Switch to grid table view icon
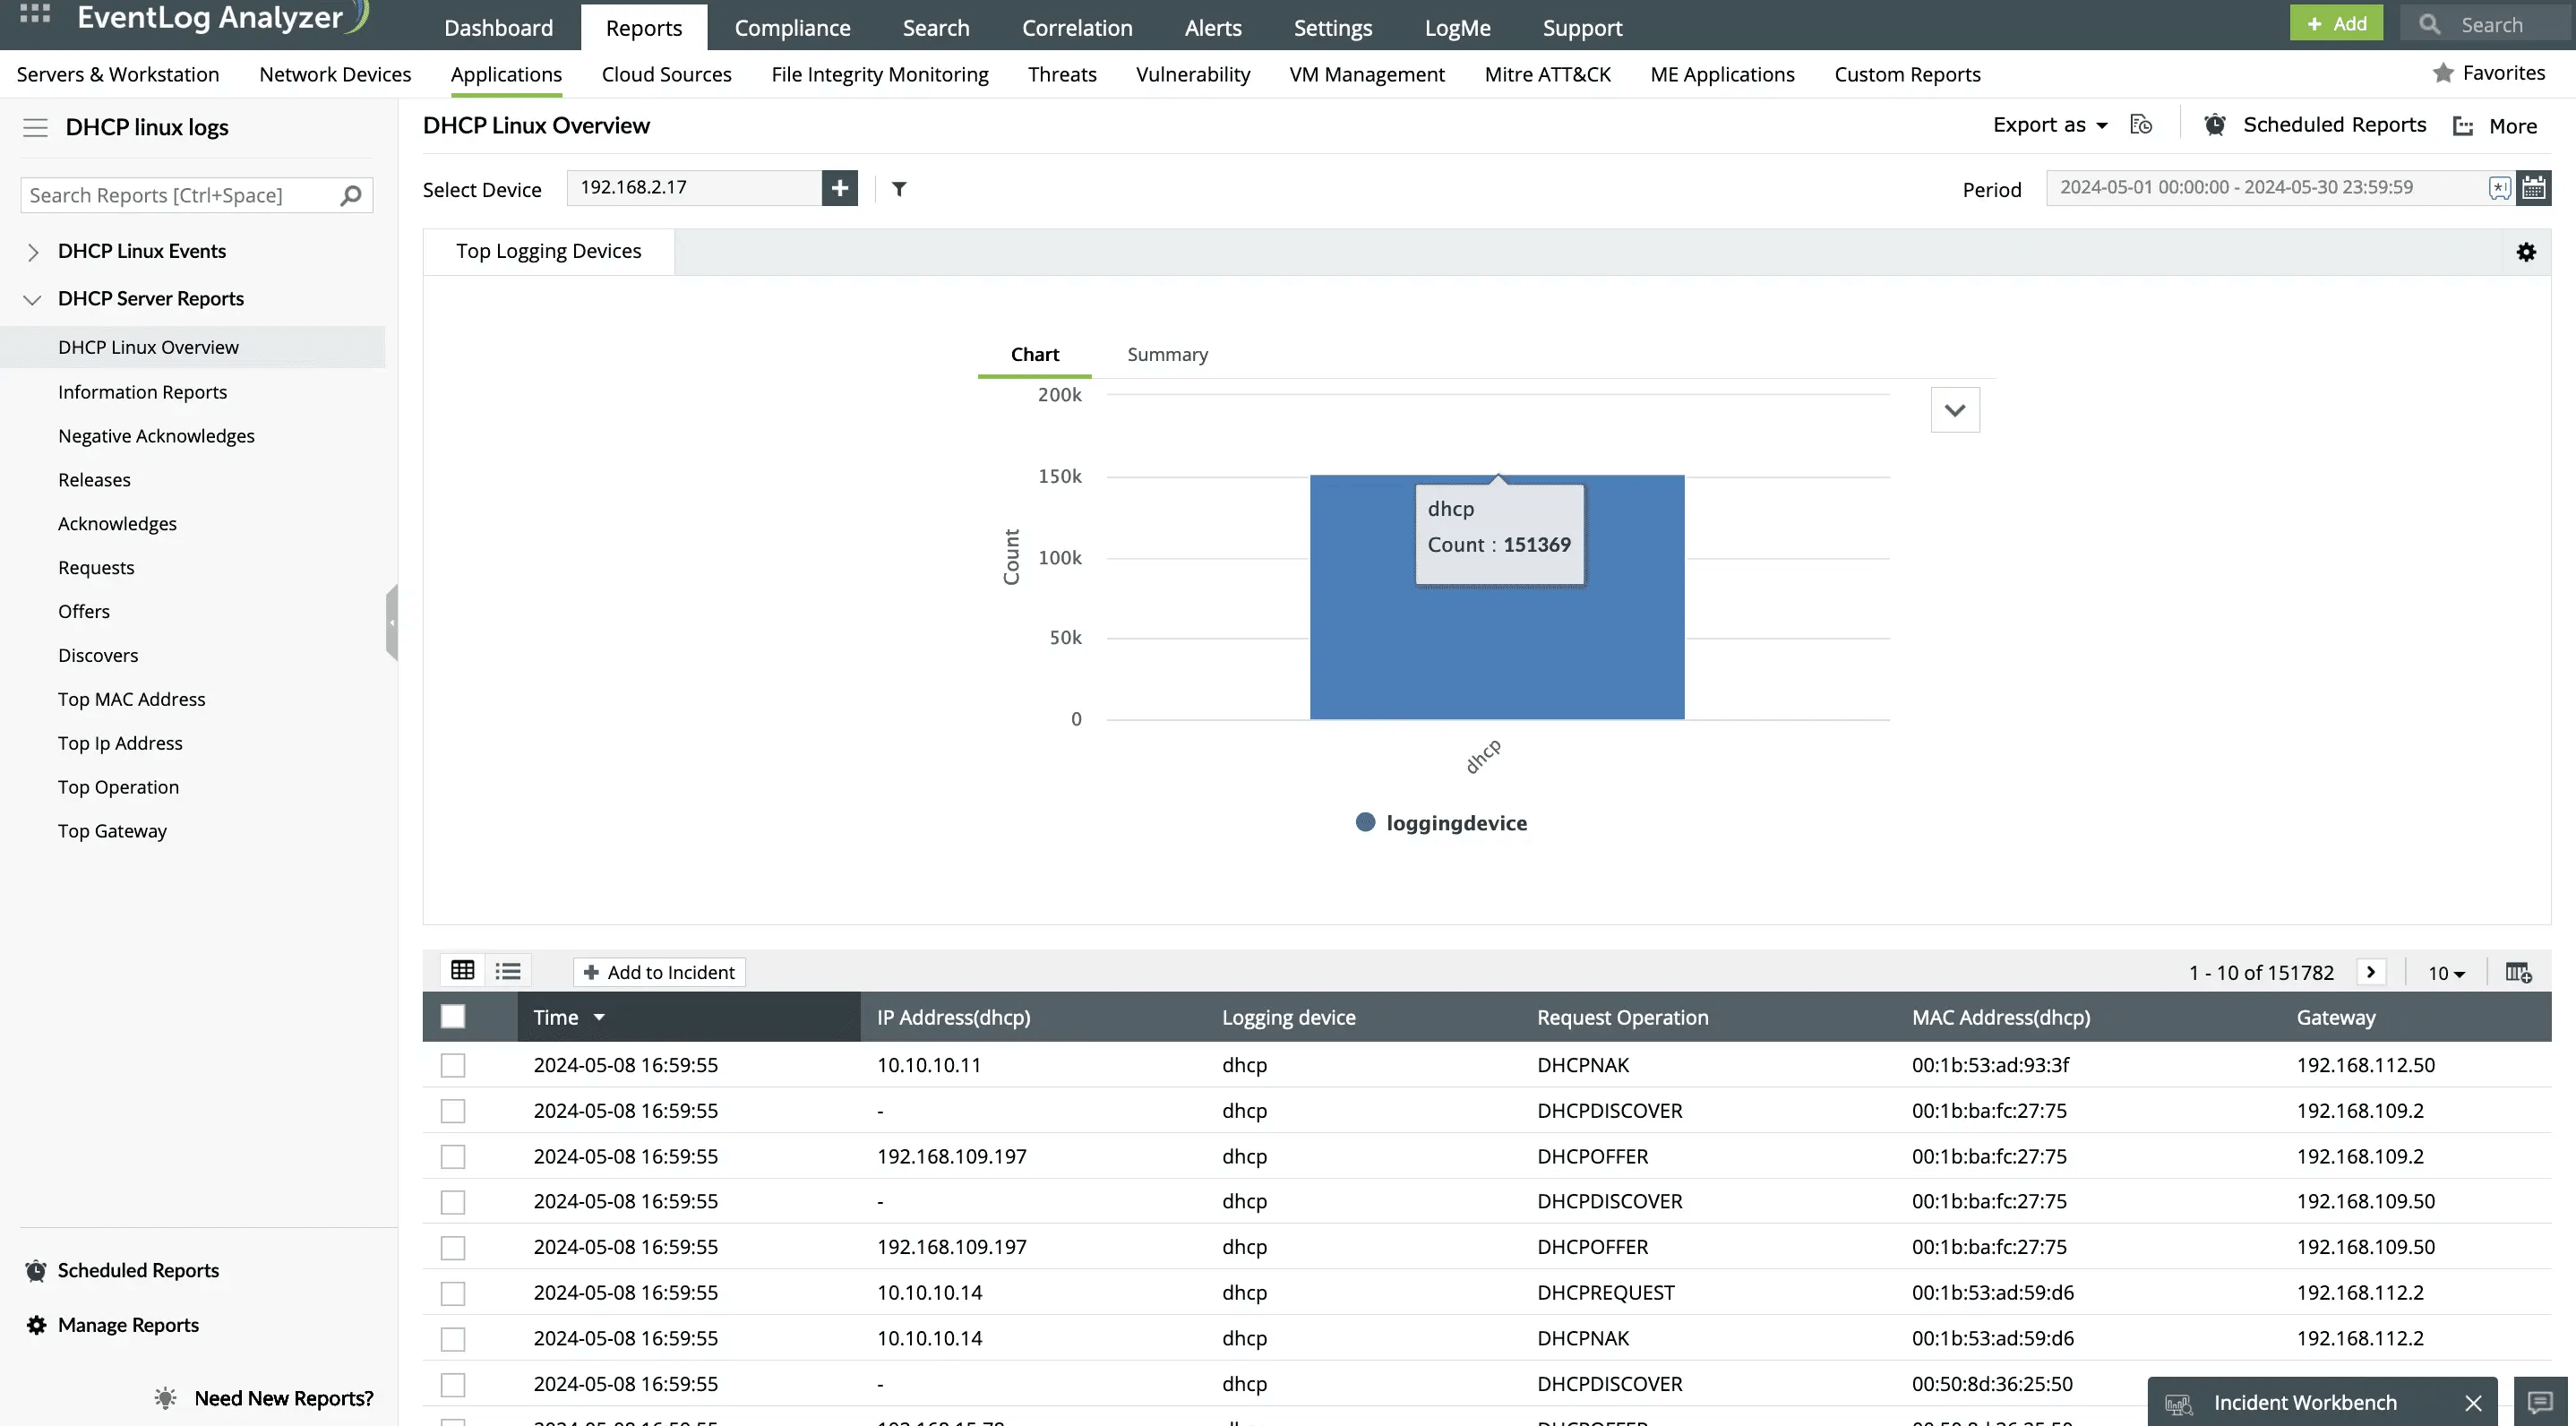The image size is (2576, 1426). tap(462, 971)
